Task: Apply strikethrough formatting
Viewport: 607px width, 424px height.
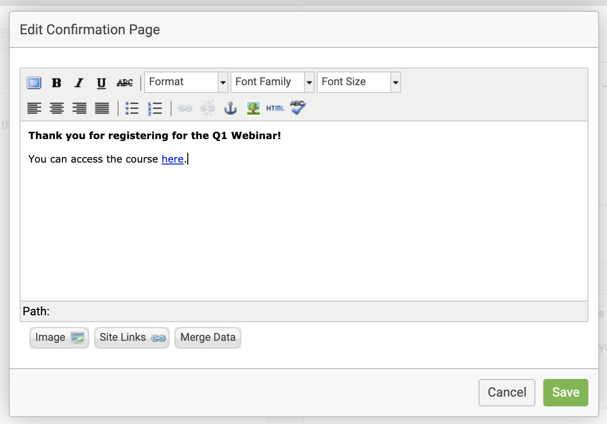Action: (x=125, y=83)
